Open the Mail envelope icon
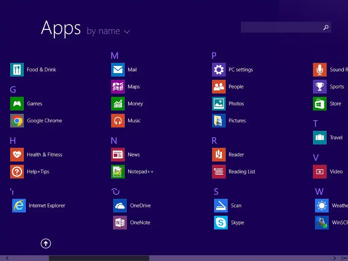 (118, 70)
